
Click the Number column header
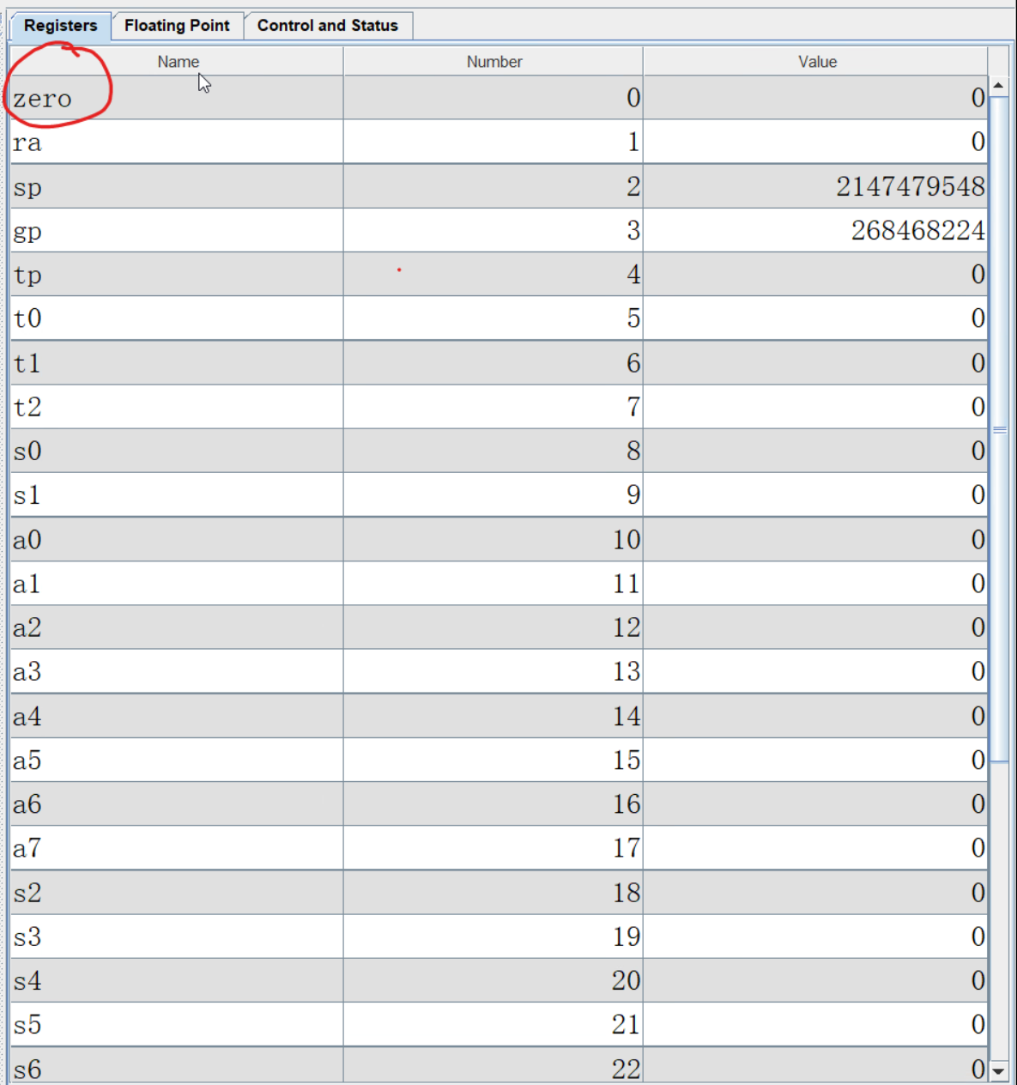pos(493,62)
